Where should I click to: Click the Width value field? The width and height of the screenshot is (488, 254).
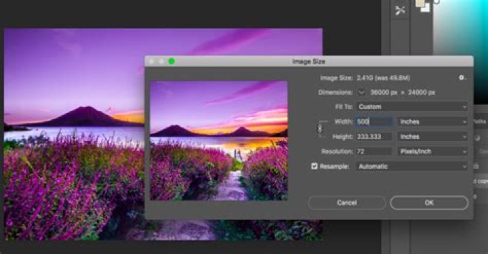point(374,121)
